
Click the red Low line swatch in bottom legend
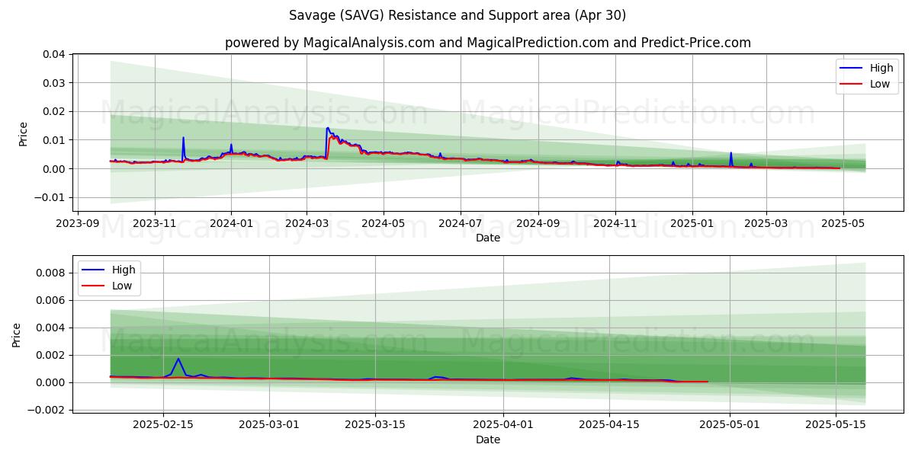coord(95,286)
